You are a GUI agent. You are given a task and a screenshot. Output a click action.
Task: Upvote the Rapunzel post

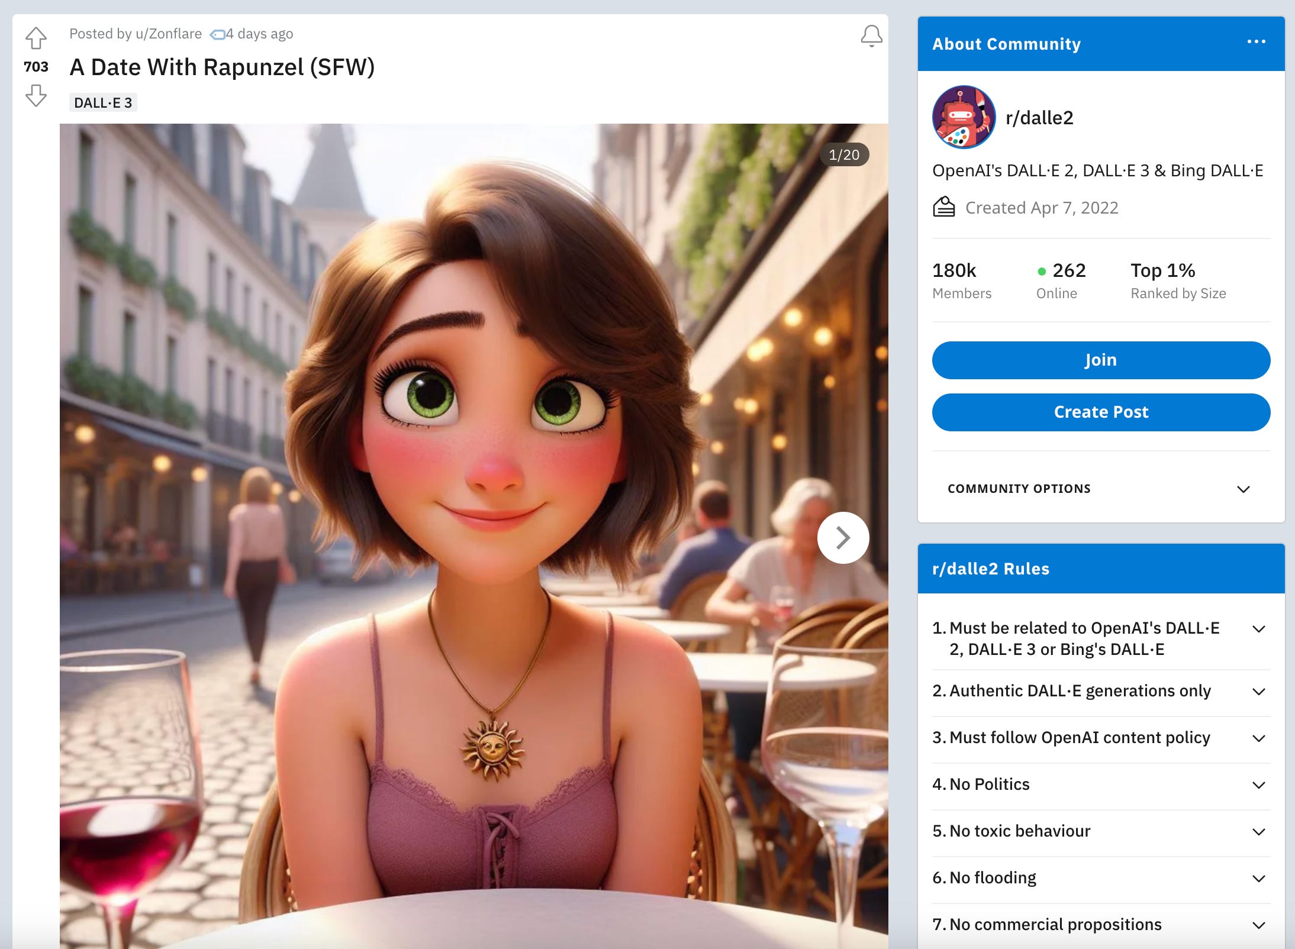[36, 38]
